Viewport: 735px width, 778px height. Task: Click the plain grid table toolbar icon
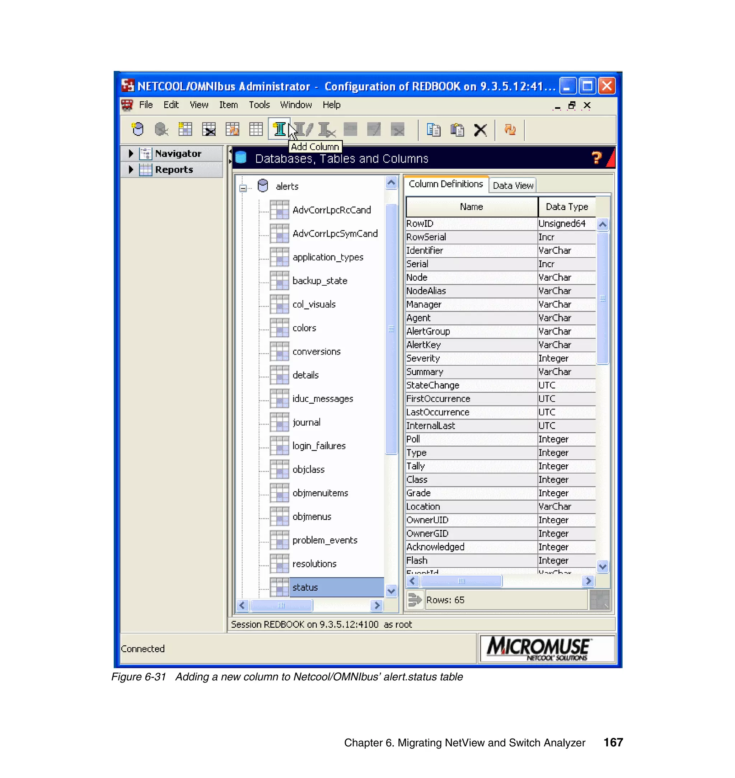(x=256, y=129)
